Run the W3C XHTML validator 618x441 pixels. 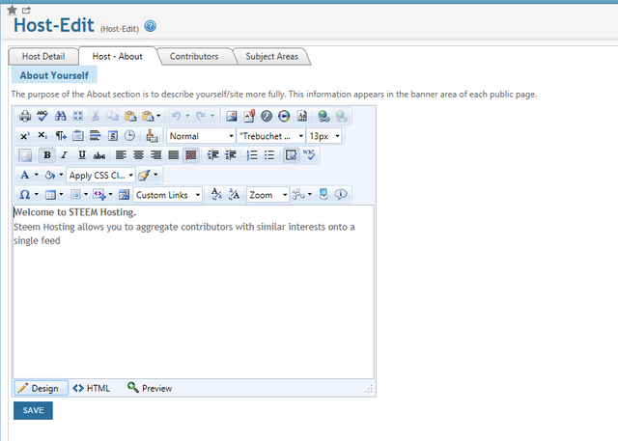pos(309,155)
